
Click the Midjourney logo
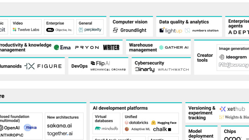[233, 65]
